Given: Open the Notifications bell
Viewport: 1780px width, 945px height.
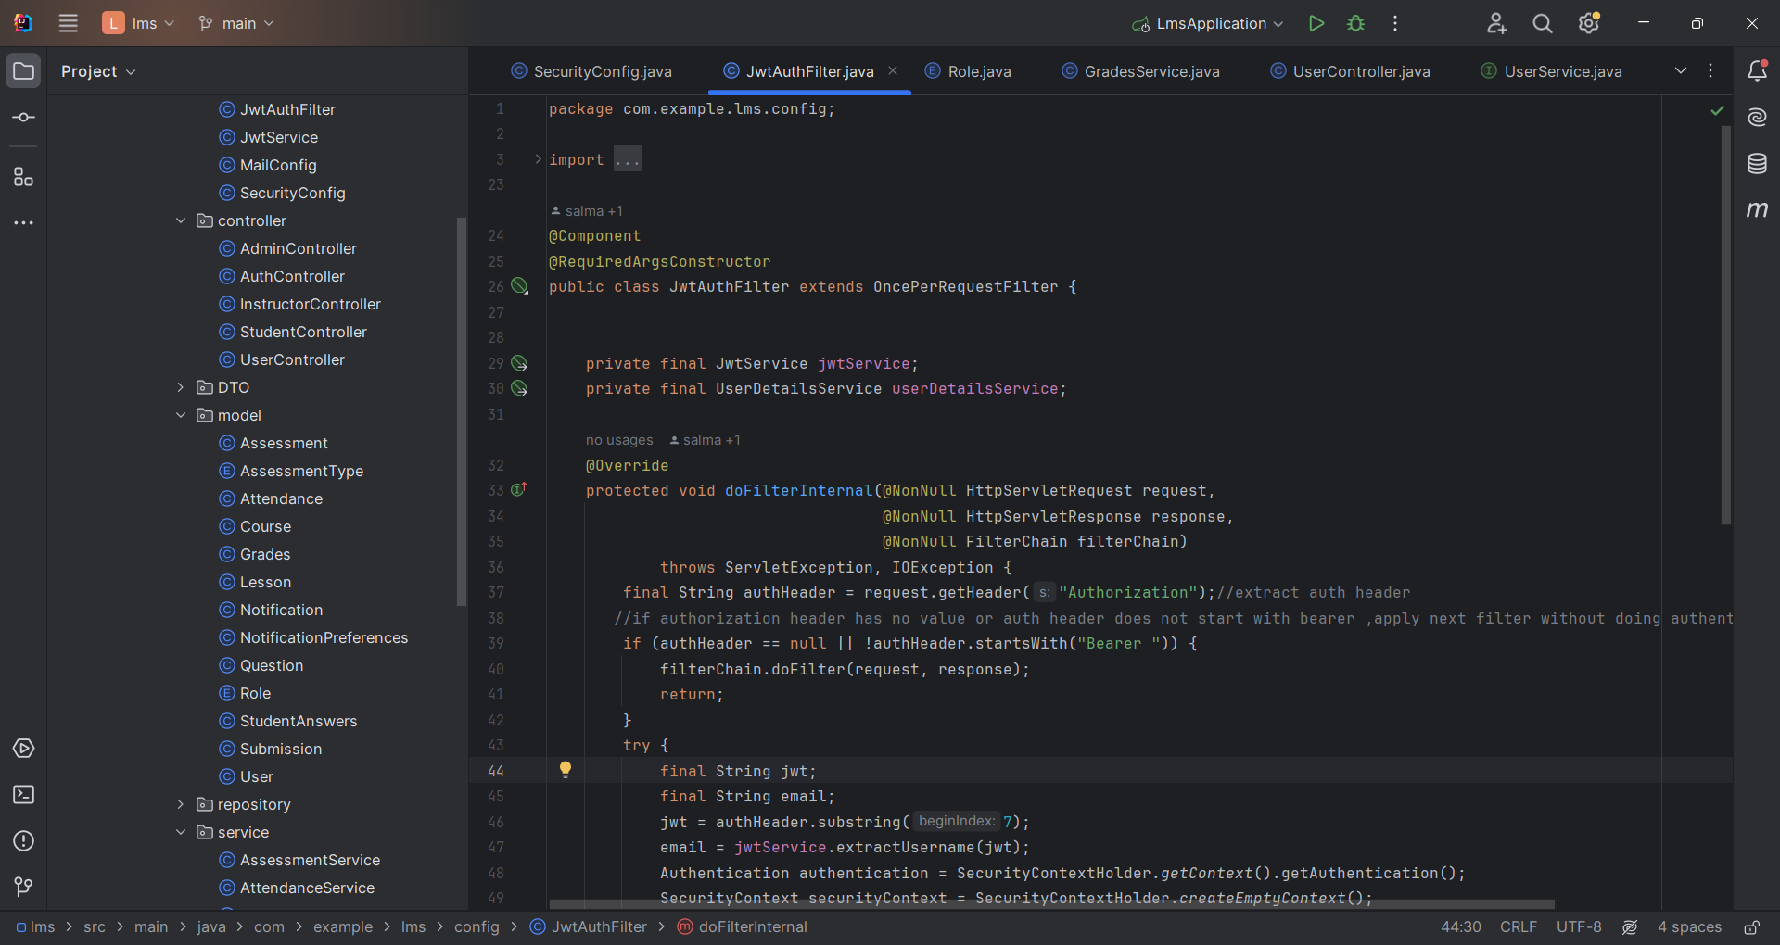Looking at the screenshot, I should [1757, 70].
